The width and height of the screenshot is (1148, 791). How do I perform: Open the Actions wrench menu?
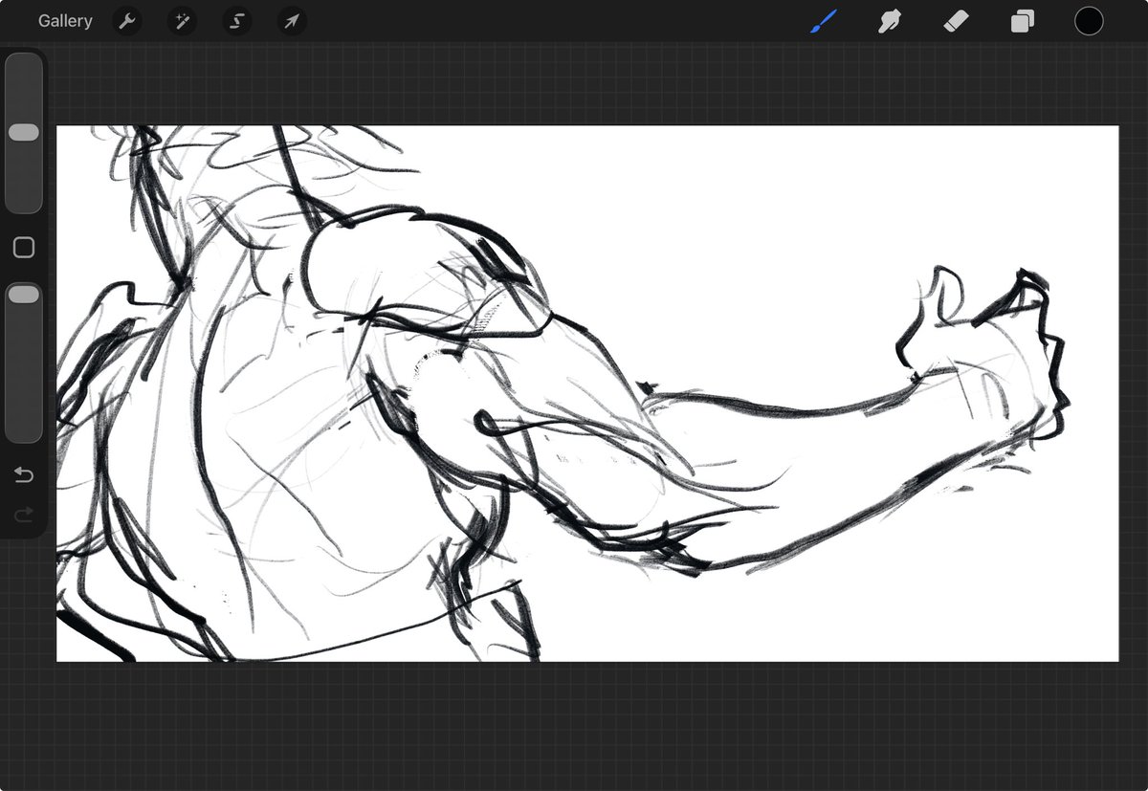pos(127,21)
